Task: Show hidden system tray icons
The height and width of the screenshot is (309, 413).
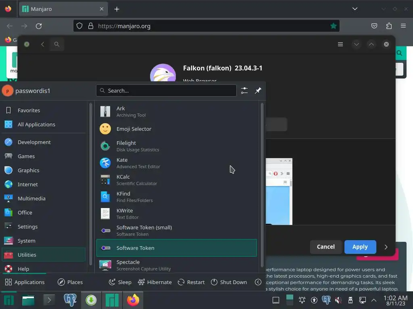Action: (374, 300)
